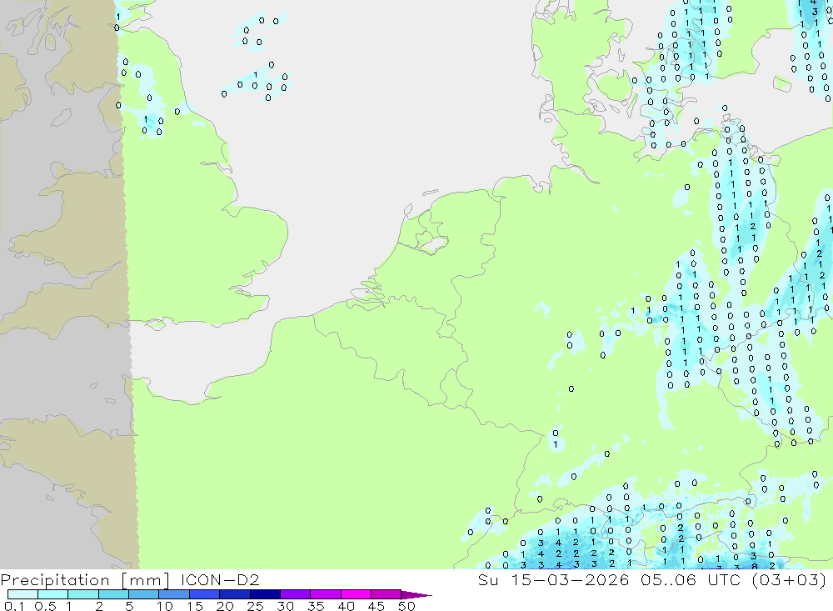Screen dimensions: 833x611
Task: Click the 'Precipitation' title word
Action: click(55, 580)
